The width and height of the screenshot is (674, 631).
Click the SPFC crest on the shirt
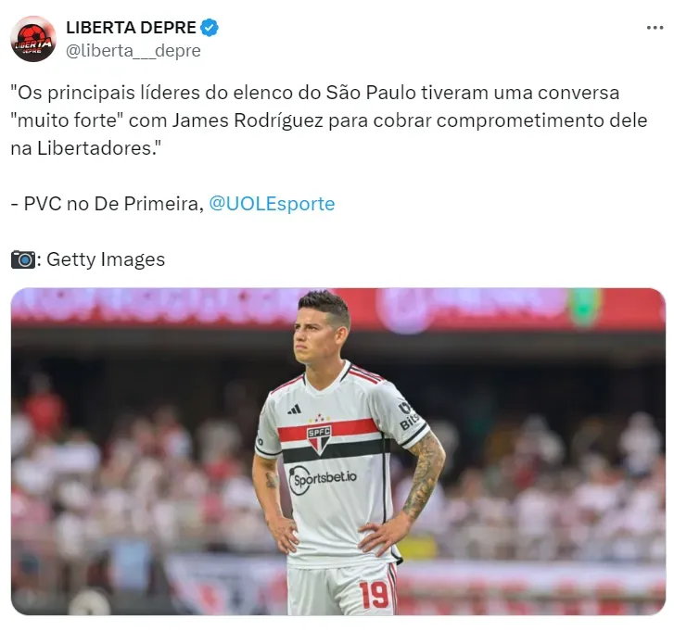tap(319, 439)
